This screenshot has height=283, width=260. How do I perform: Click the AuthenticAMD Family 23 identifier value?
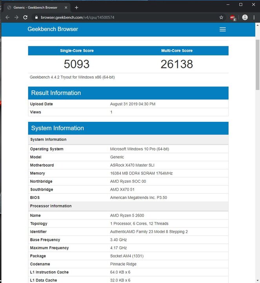coord(149,232)
